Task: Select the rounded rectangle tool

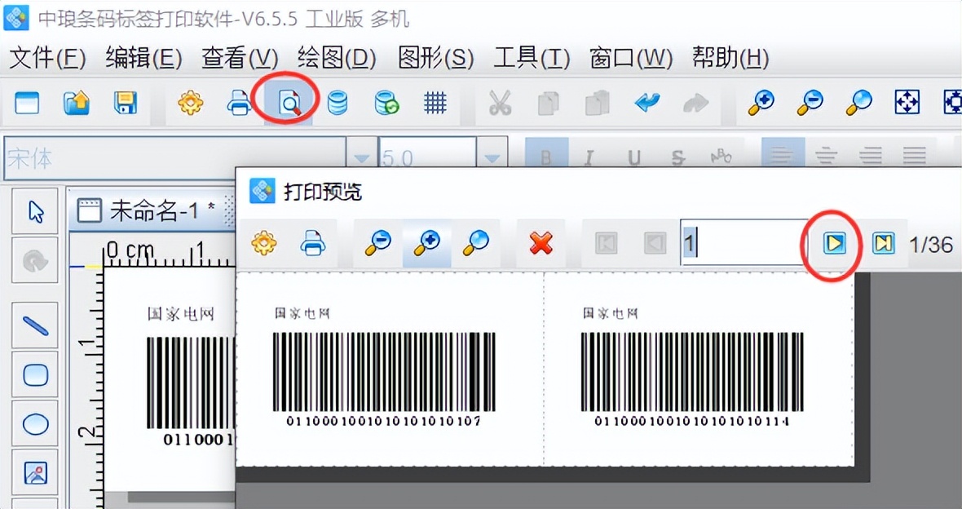Action: point(36,374)
